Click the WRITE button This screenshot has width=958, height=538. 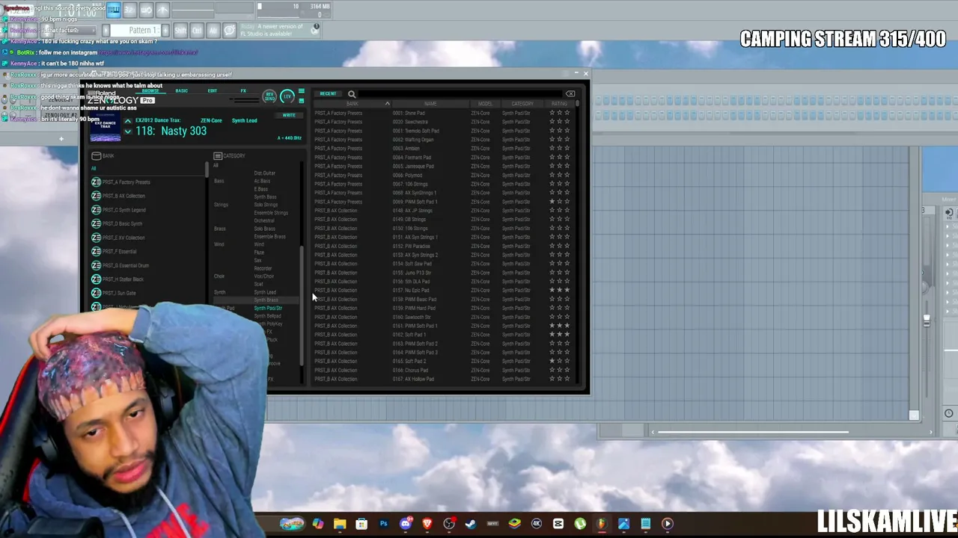pos(289,115)
